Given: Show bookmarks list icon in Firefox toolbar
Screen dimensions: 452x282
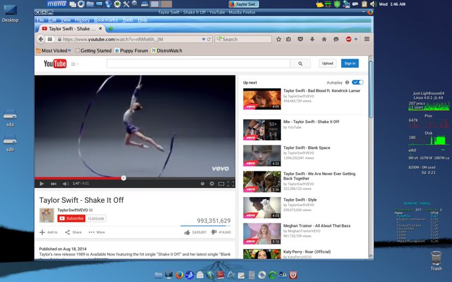Looking at the screenshot, I should click(x=289, y=39).
